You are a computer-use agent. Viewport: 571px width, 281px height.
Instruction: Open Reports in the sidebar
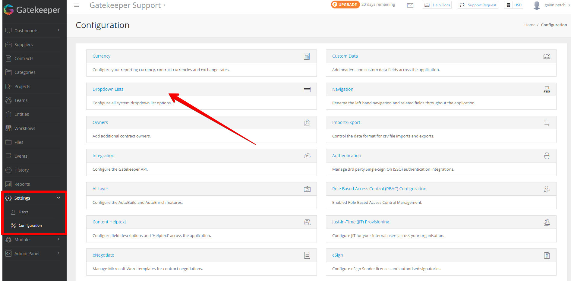click(x=22, y=184)
